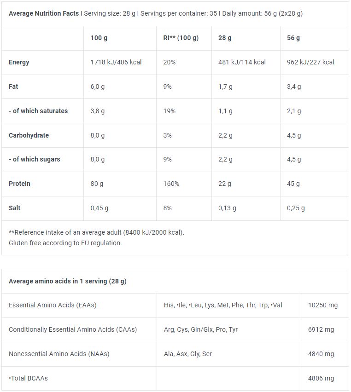Click the Gluten free EU regulation note

65,243
